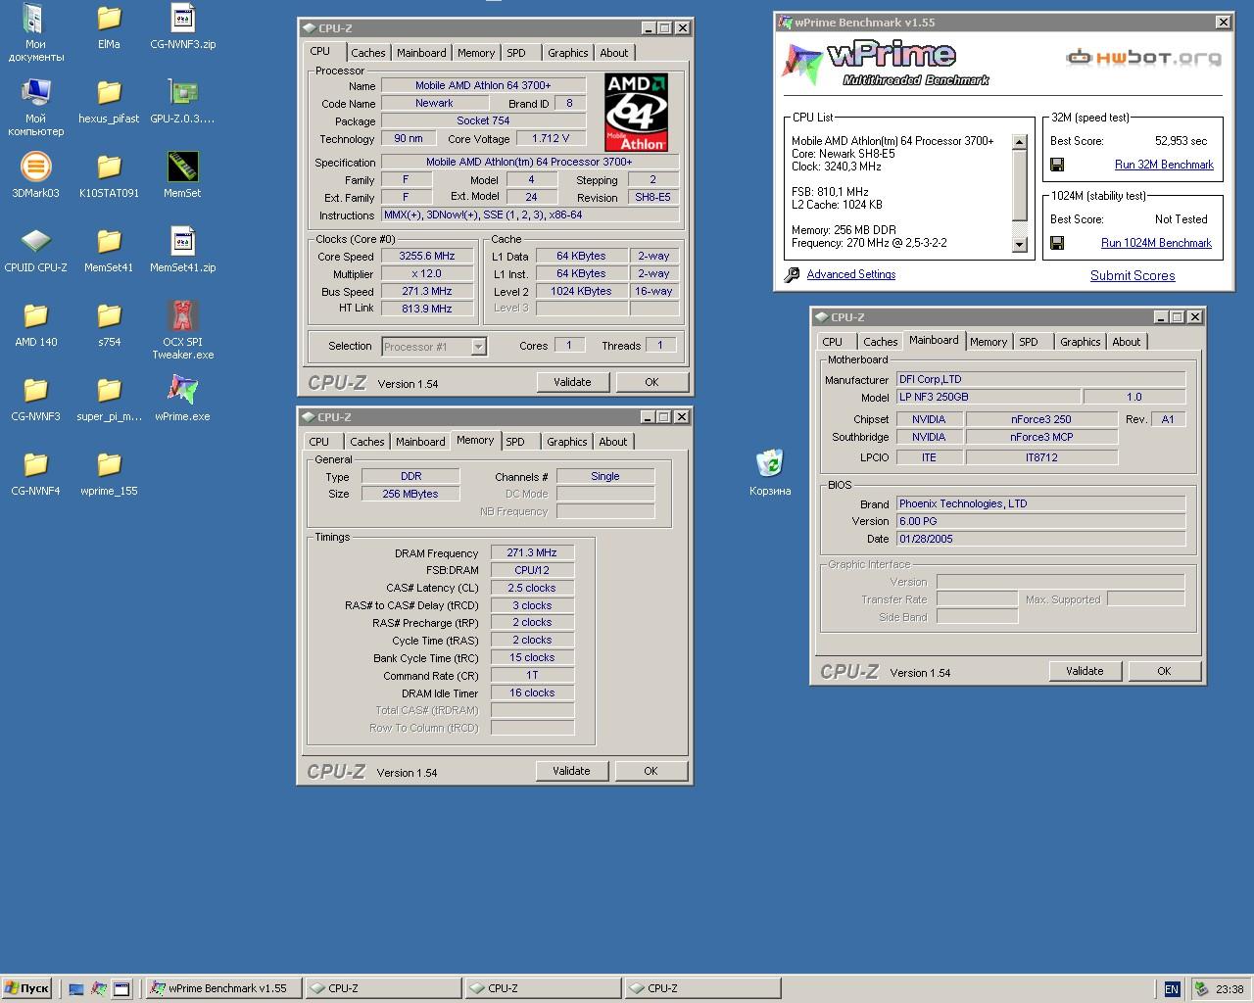Screen dimensions: 1254x1003
Task: Click the hwbot.org logo
Action: click(x=1143, y=58)
